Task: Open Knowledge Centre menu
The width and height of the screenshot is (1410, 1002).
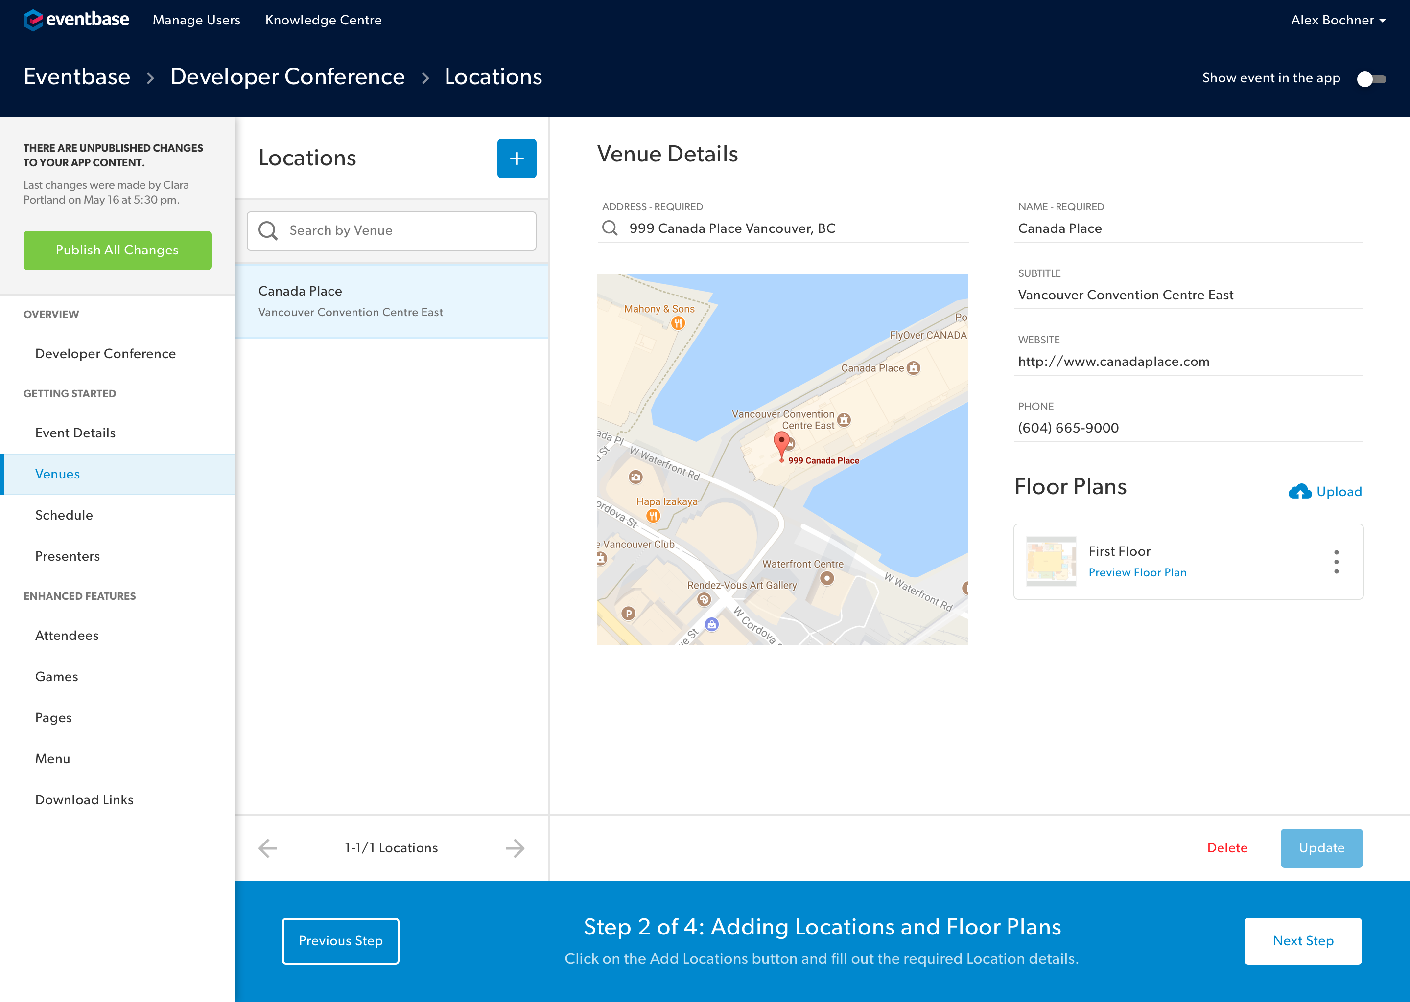Action: [324, 20]
